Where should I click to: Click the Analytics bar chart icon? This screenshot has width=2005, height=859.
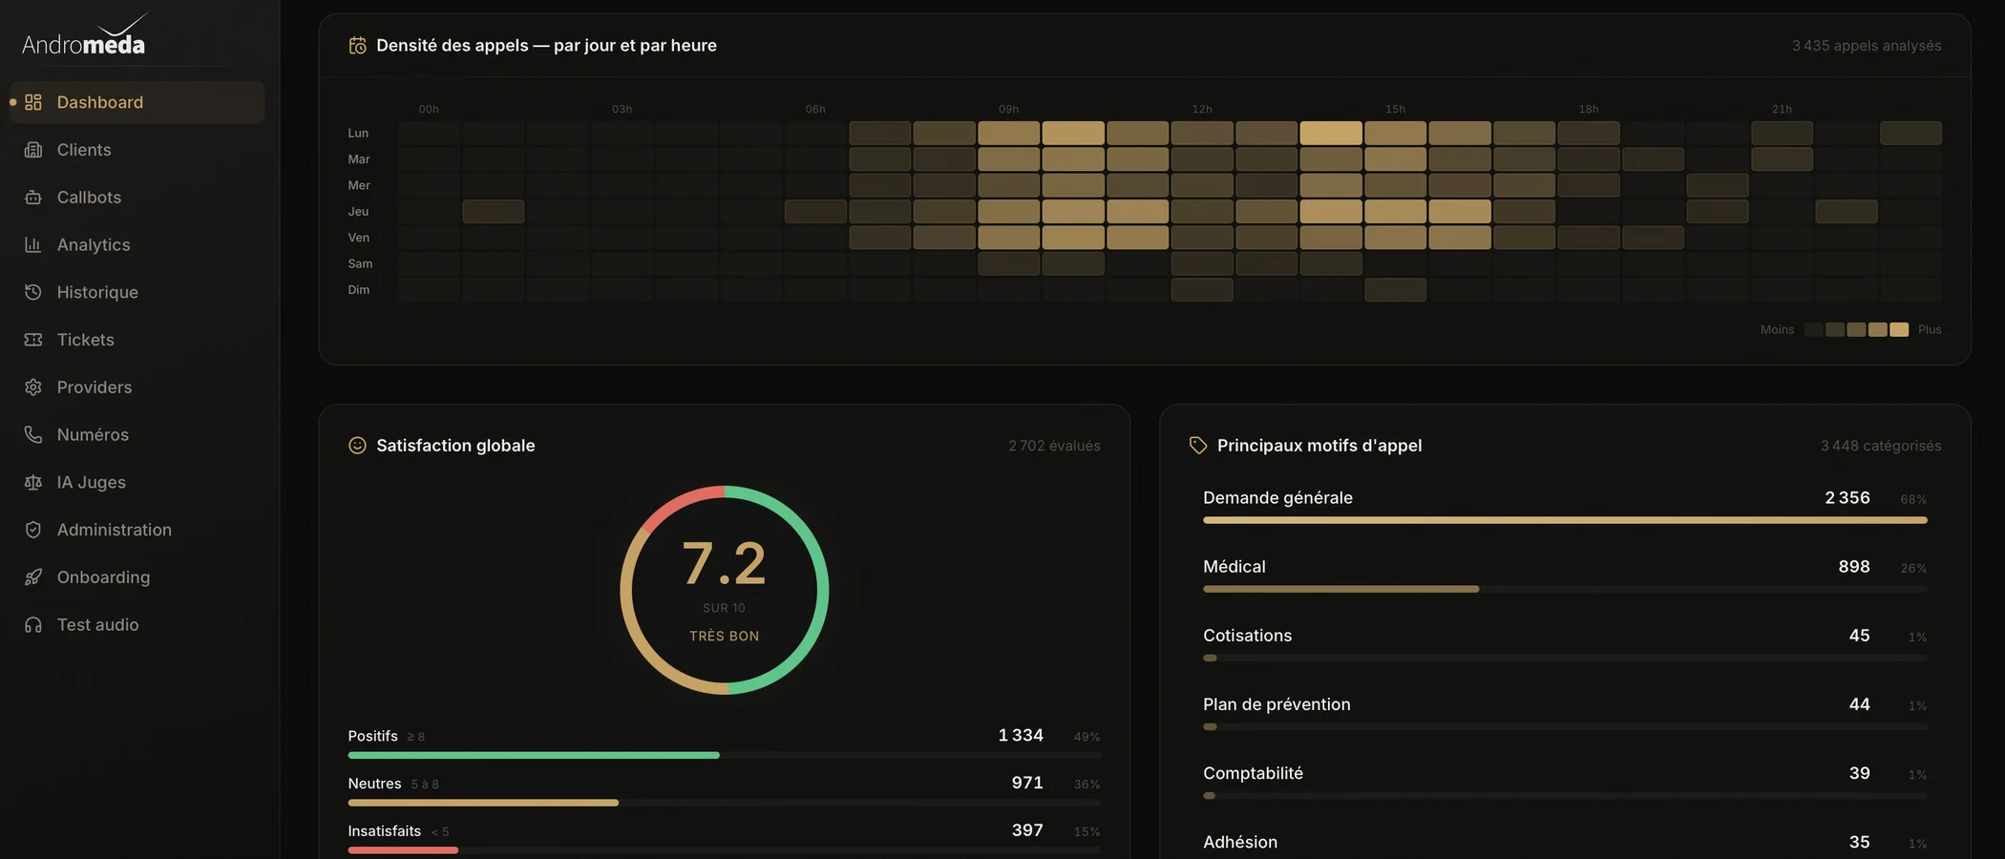33,244
